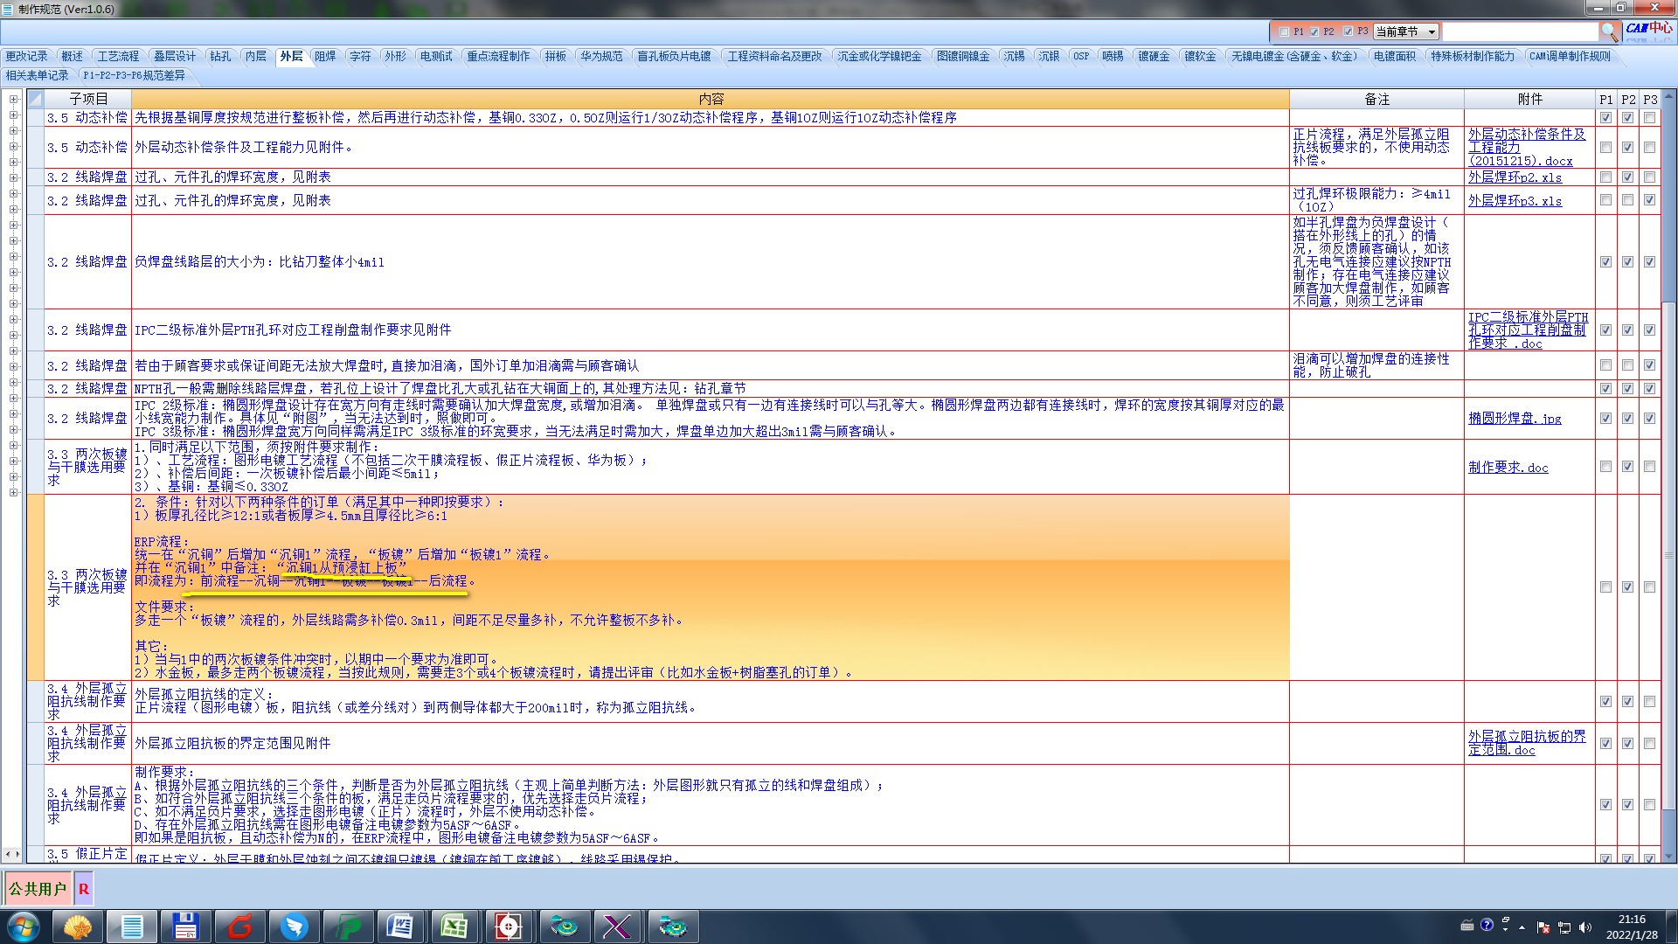Open the 电镀面积 tab
The height and width of the screenshot is (944, 1678).
click(x=1394, y=56)
